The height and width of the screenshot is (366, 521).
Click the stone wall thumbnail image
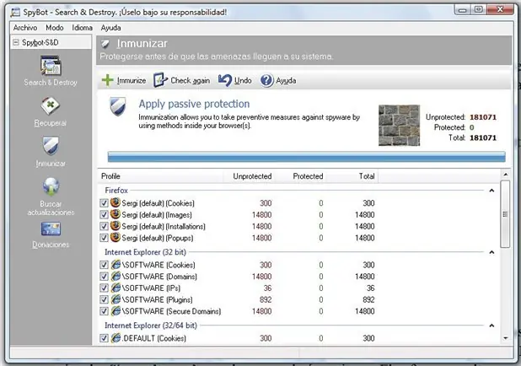coord(399,126)
